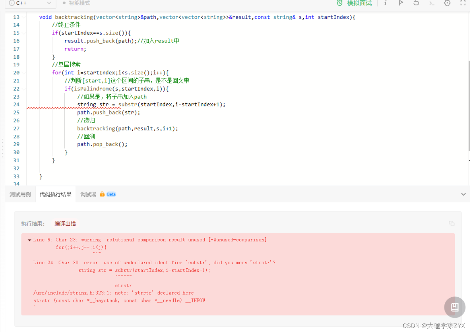The height and width of the screenshot is (332, 470).
Task: Open the C++ language dropdown
Action: click(x=30, y=3)
